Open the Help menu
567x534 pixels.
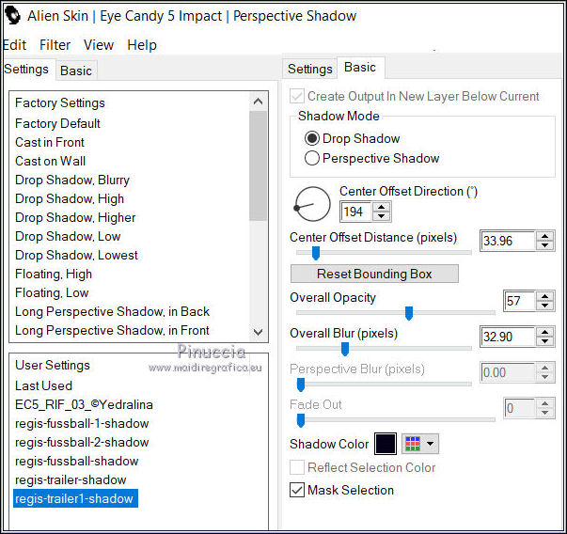pyautogui.click(x=142, y=45)
